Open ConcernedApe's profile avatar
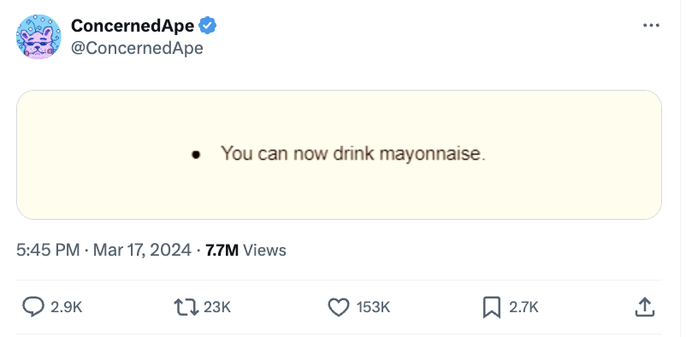This screenshot has height=337, width=686. (38, 37)
